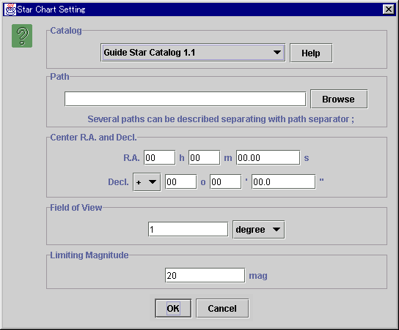Close the Star Chart Setting dialog
This screenshot has width=399, height=330.
pyautogui.click(x=389, y=10)
